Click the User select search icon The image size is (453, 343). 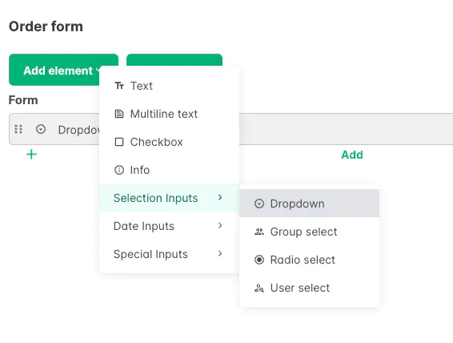tap(259, 288)
